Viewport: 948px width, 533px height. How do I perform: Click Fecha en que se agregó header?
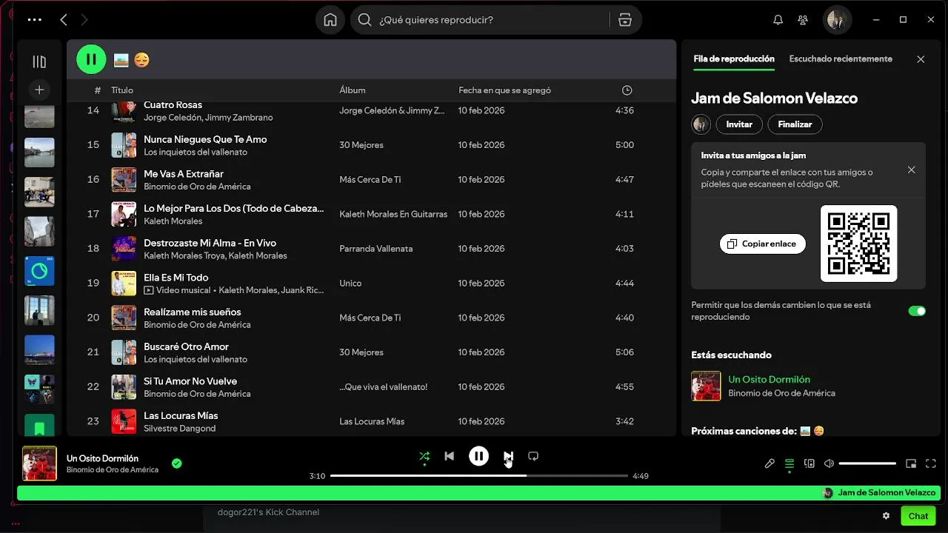pyautogui.click(x=504, y=90)
